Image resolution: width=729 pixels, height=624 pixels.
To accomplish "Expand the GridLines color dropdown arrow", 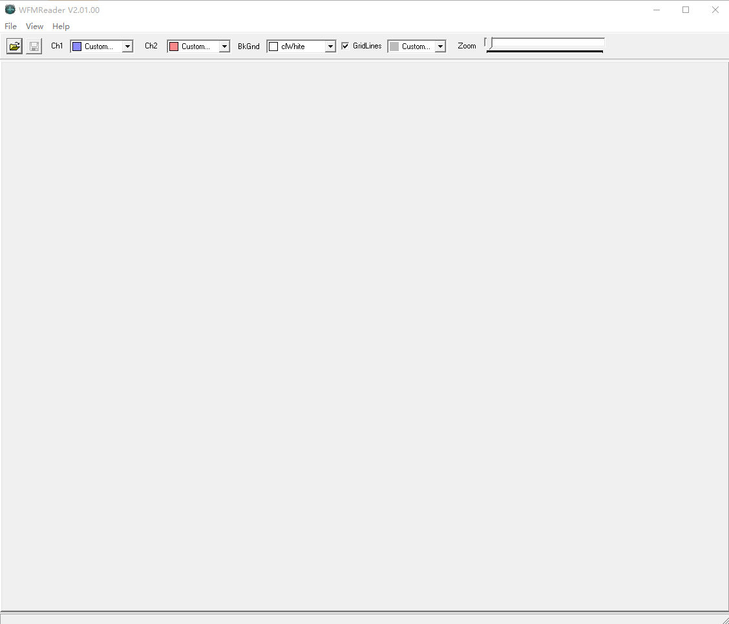I will [x=440, y=47].
